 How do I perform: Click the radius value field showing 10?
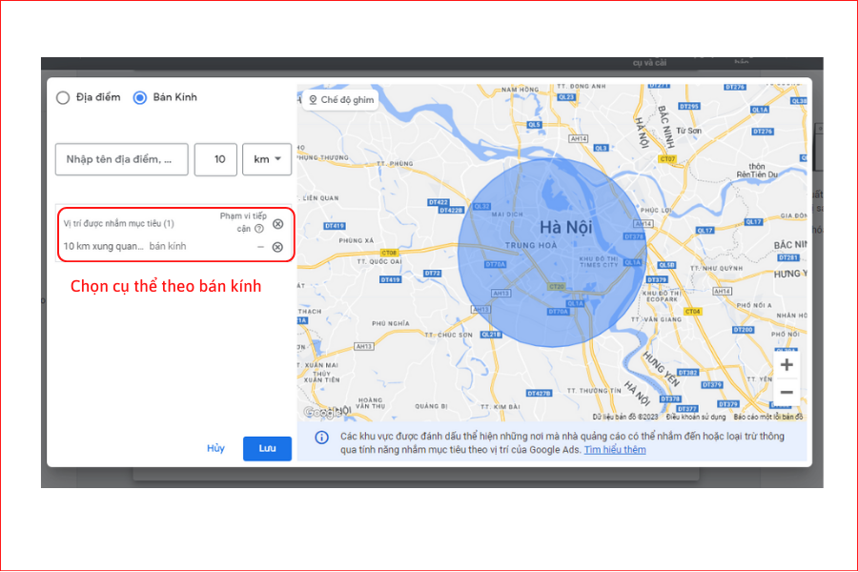pos(215,159)
